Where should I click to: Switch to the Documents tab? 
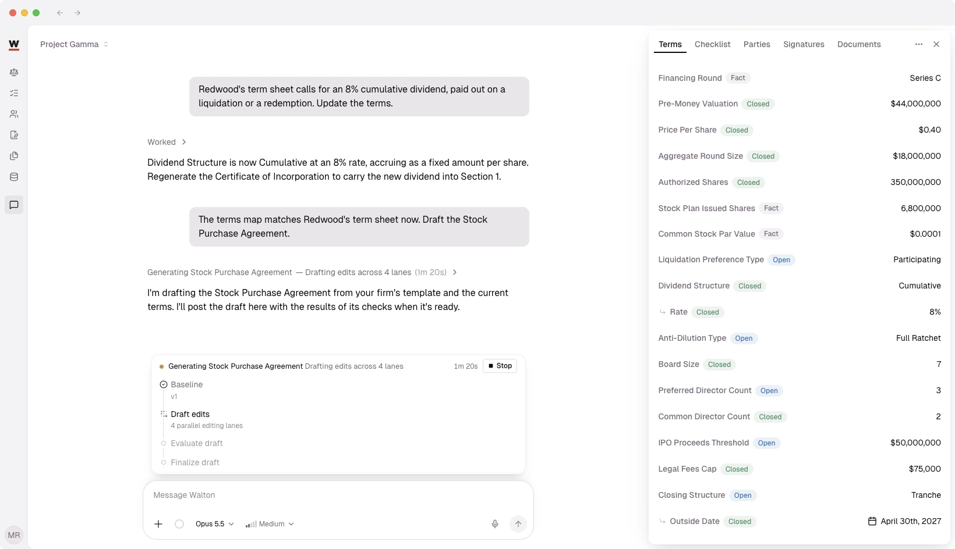(859, 44)
